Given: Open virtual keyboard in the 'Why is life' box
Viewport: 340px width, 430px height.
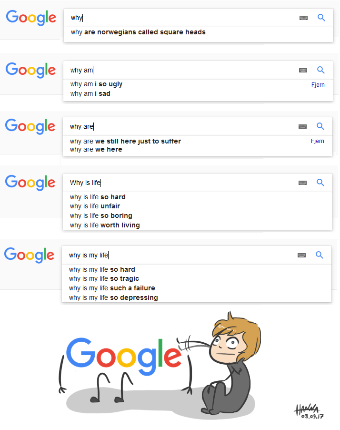Looking at the screenshot, I should point(302,183).
